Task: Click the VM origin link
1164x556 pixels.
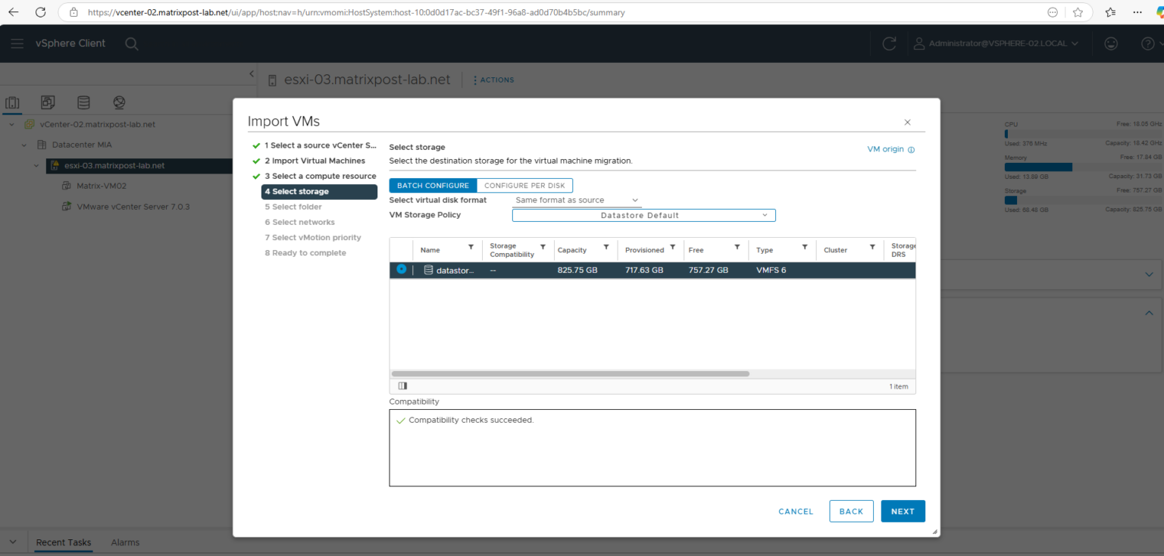Action: (x=886, y=149)
